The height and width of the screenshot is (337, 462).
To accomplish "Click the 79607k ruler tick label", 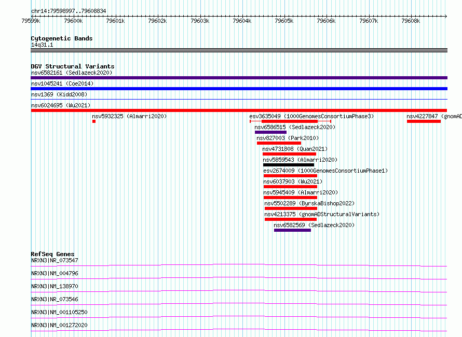I will [x=369, y=21].
